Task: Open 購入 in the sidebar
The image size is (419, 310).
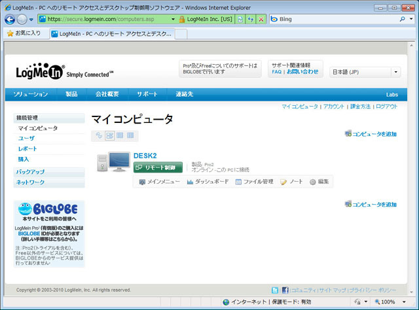Action: point(24,159)
